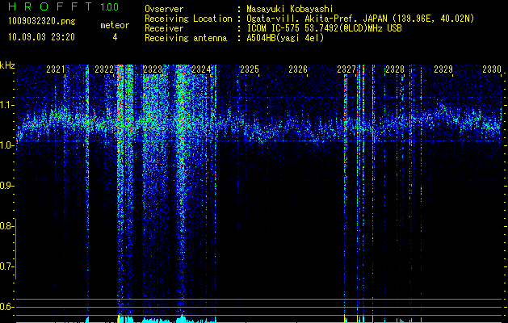Click the 2329 time marker
Screen dimensions: 508x323
(443, 69)
